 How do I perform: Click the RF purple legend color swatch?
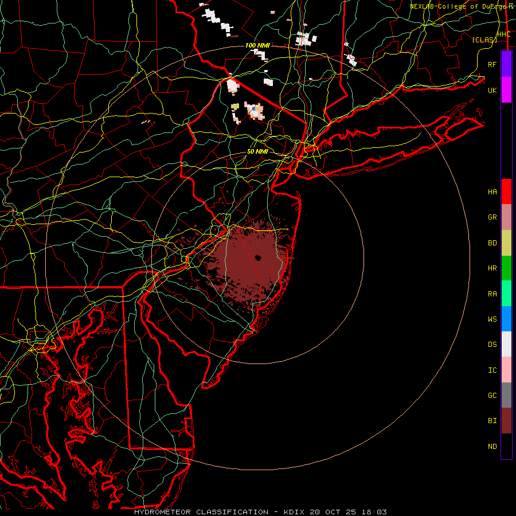point(506,64)
